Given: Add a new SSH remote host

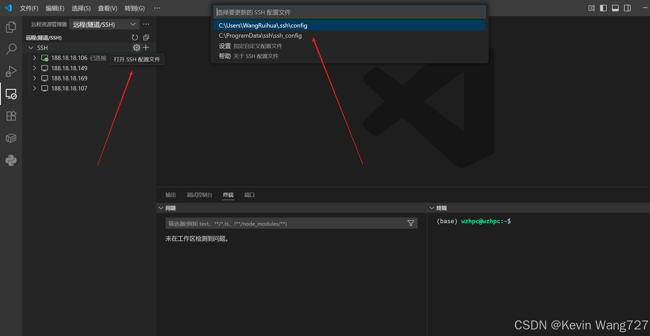Looking at the screenshot, I should 146,48.
